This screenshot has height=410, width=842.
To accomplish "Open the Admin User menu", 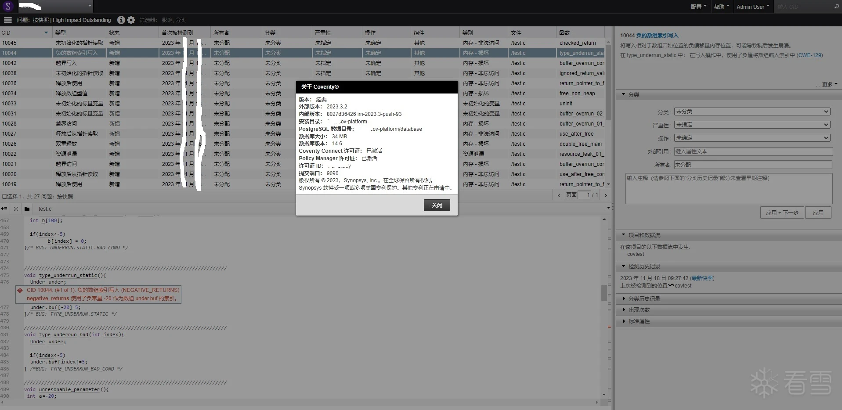I will (753, 7).
